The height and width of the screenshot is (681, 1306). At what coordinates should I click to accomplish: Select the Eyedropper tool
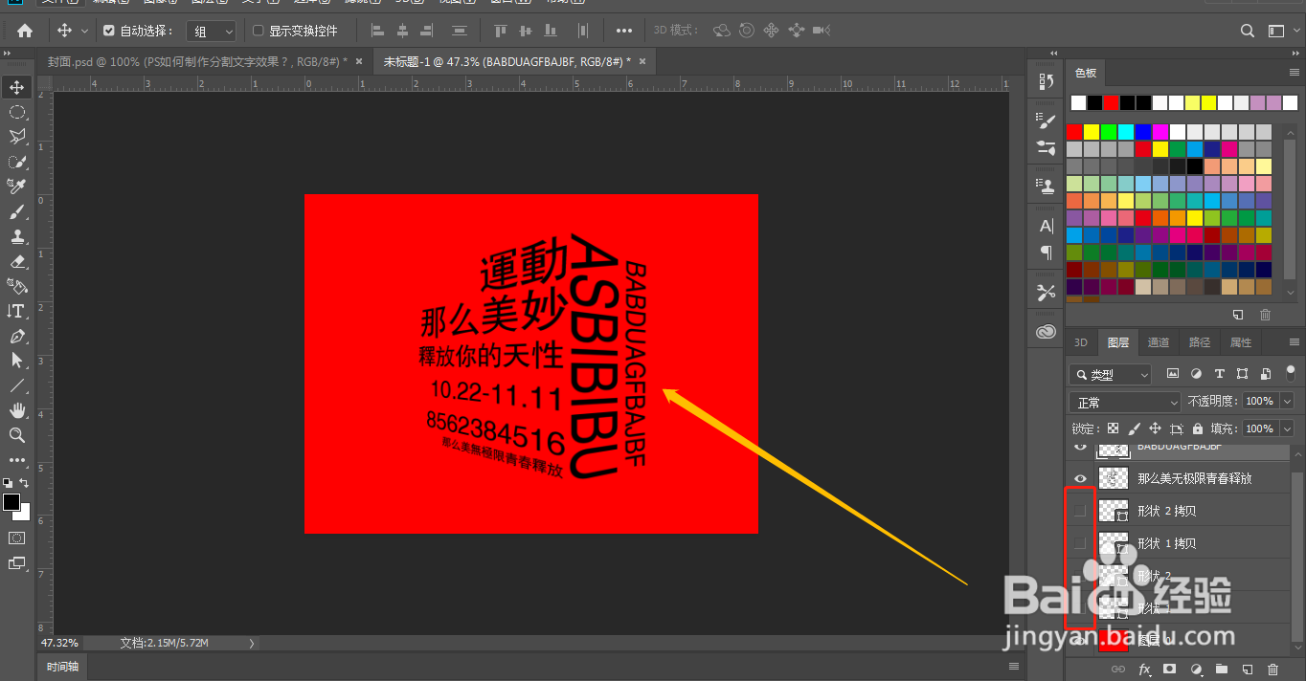pos(16,187)
